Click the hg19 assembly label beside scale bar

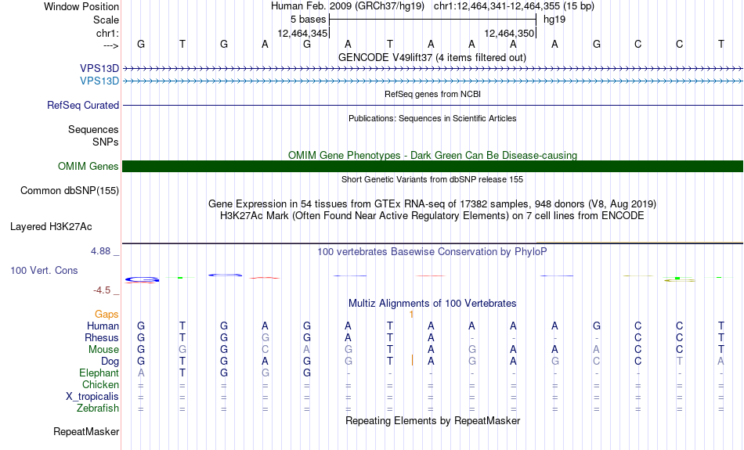(x=554, y=20)
